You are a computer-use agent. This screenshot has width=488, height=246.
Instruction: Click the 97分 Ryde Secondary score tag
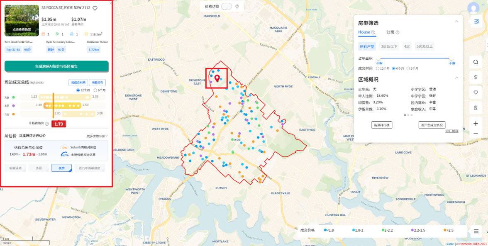(61, 49)
